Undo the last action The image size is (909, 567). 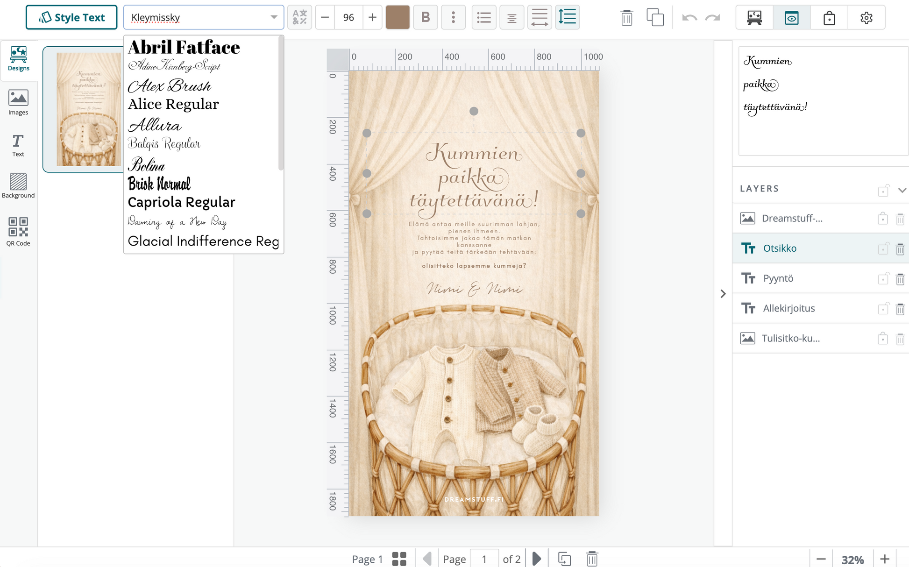689,18
